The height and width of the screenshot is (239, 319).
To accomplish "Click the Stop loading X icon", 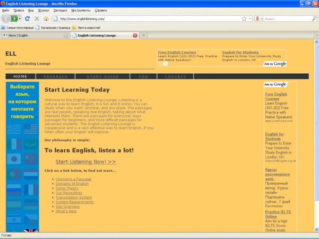I will (37, 19).
